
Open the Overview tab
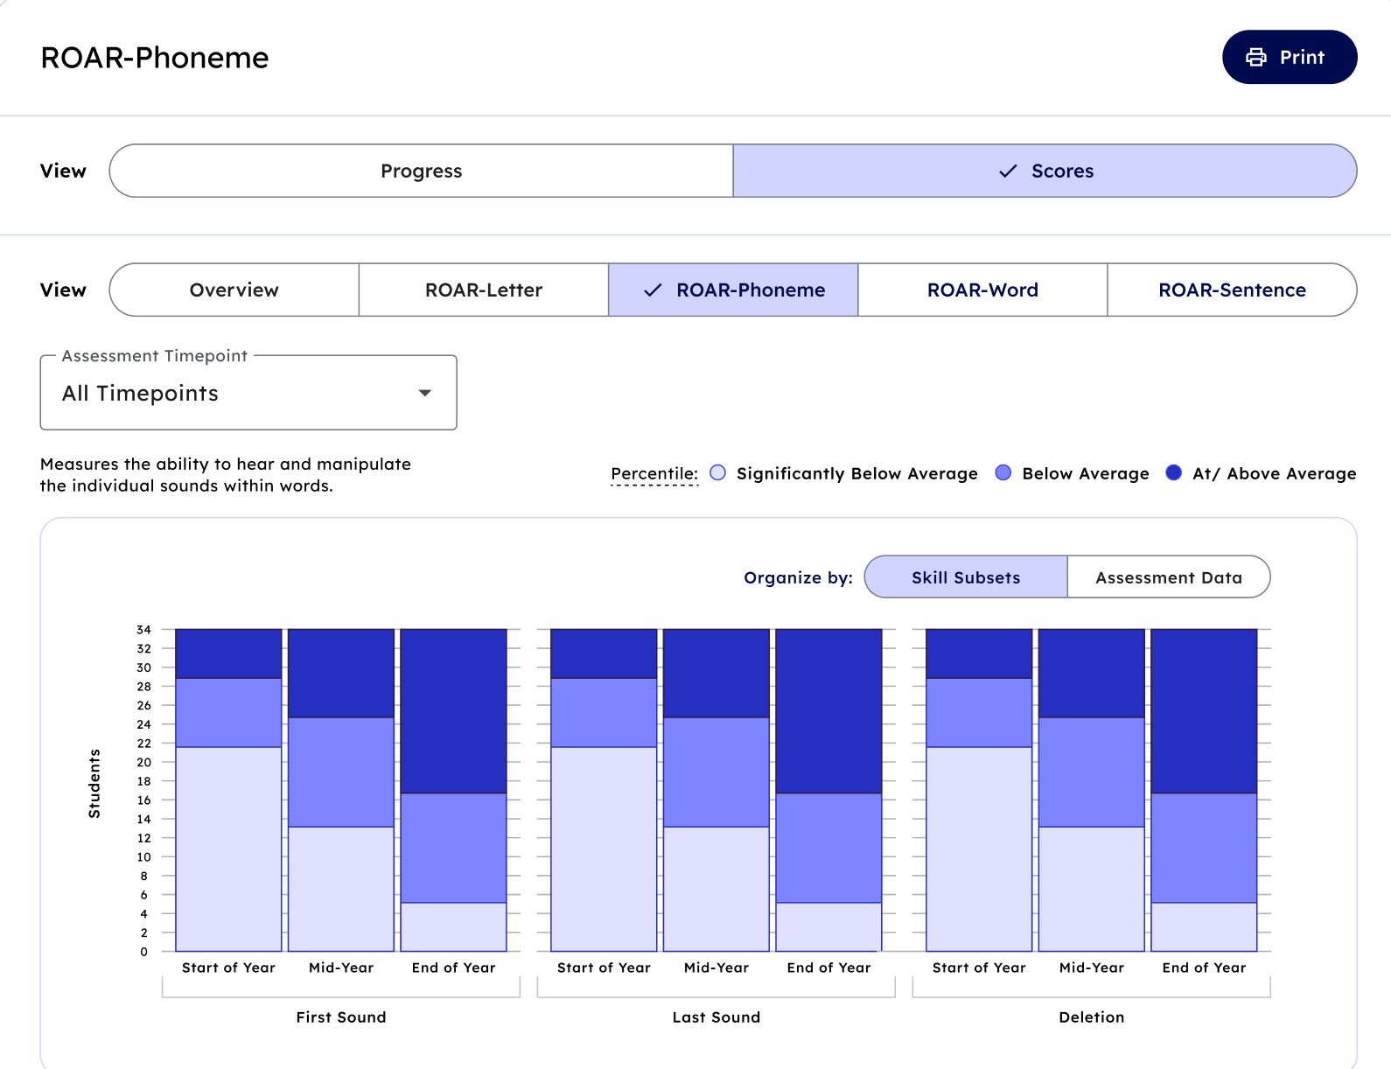tap(234, 290)
